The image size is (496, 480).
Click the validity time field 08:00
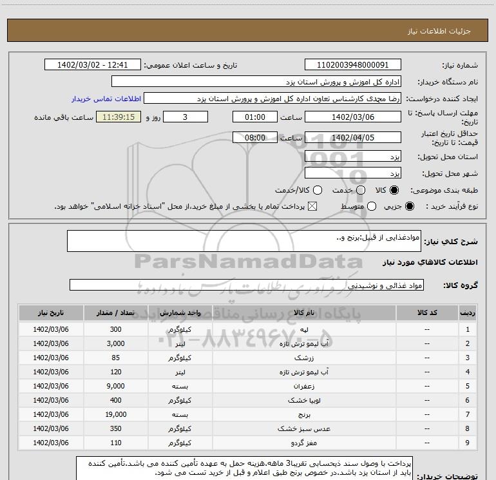pyautogui.click(x=255, y=137)
